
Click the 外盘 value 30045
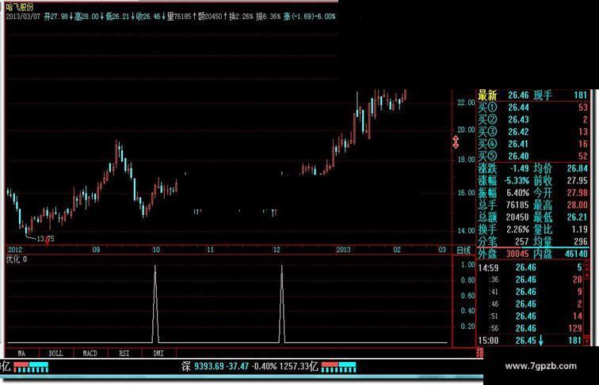tap(517, 254)
